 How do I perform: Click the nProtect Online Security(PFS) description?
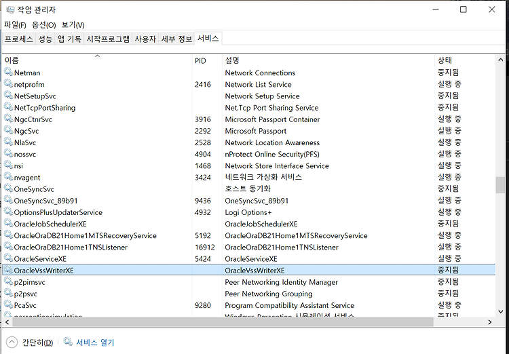[272, 154]
